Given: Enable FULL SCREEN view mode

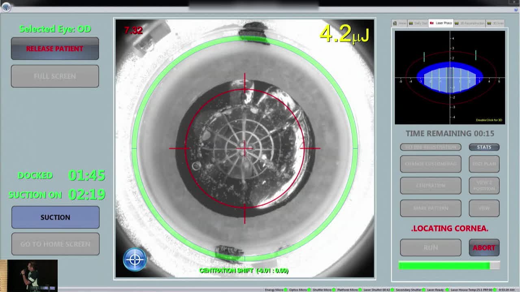Looking at the screenshot, I should tap(55, 76).
